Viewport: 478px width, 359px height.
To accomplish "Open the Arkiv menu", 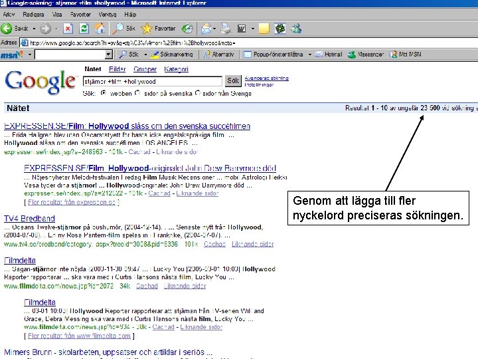I will pyautogui.click(x=9, y=15).
